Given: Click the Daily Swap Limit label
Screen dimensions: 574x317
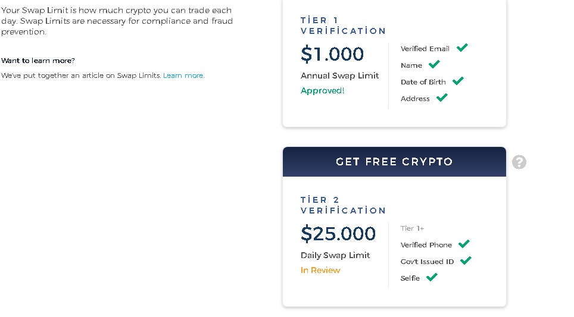Looking at the screenshot, I should (335, 255).
